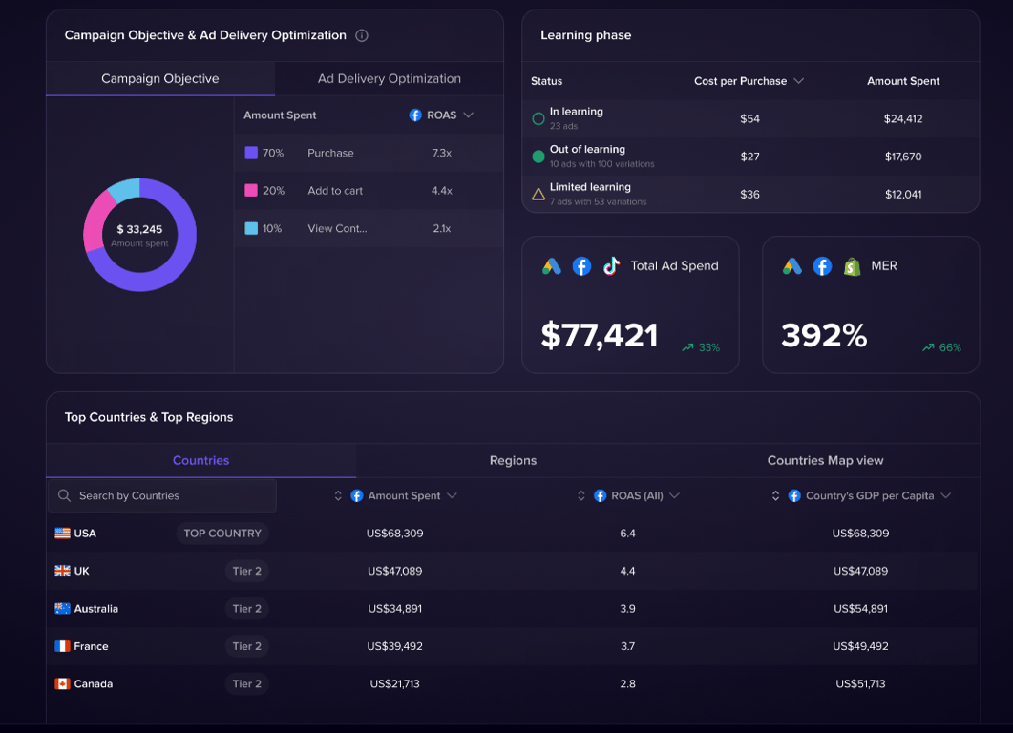This screenshot has height=733, width=1013.
Task: Click the magnifier icon in country search box
Action: 64,495
